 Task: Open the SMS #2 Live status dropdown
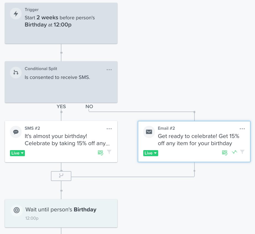[17, 153]
